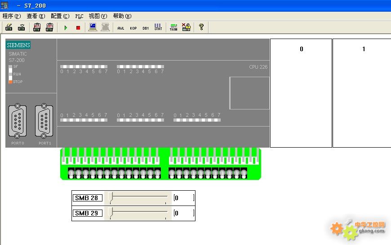Click the SMB 29 label
The image size is (391, 245).
click(88, 213)
